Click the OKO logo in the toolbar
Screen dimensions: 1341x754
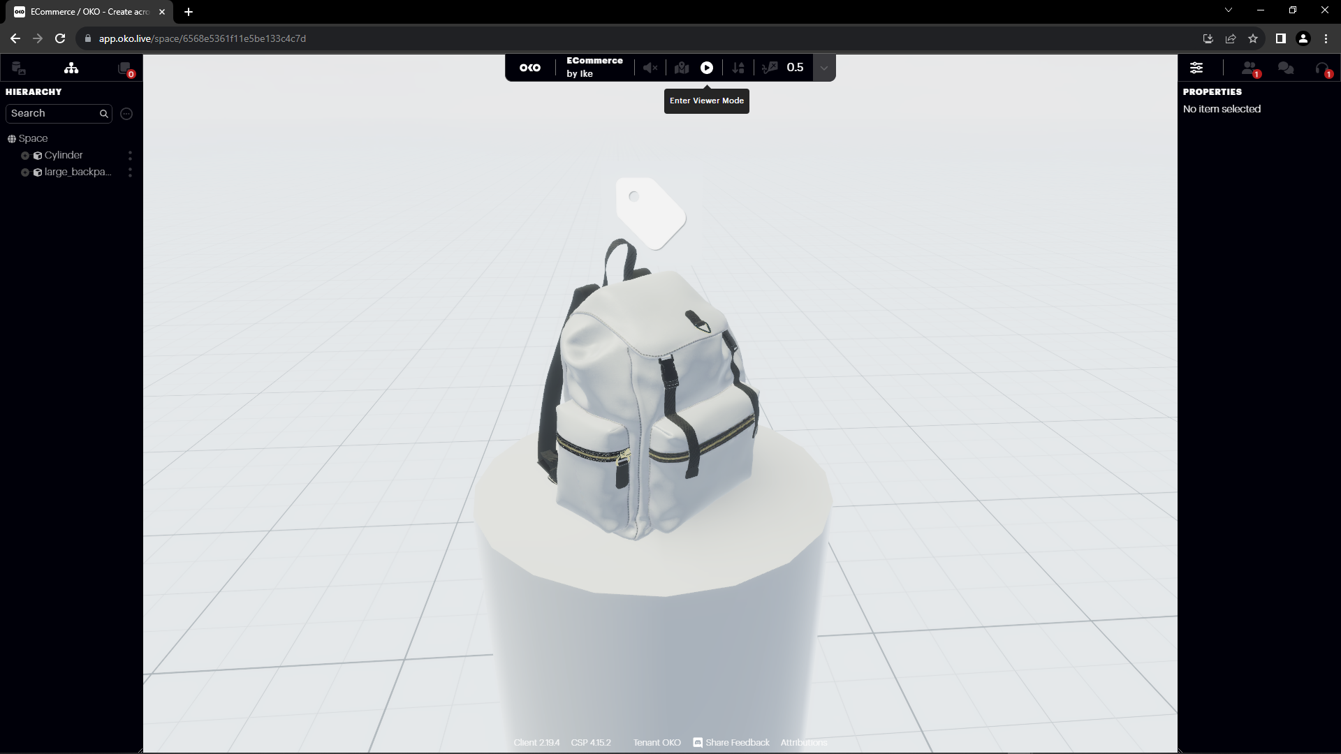click(530, 68)
